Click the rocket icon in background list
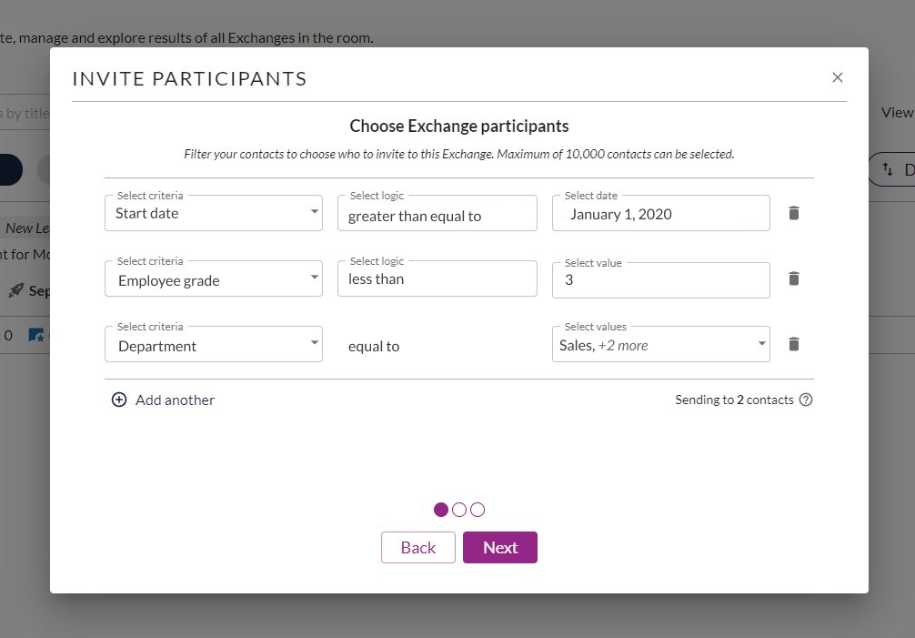The image size is (915, 638). pyautogui.click(x=16, y=290)
